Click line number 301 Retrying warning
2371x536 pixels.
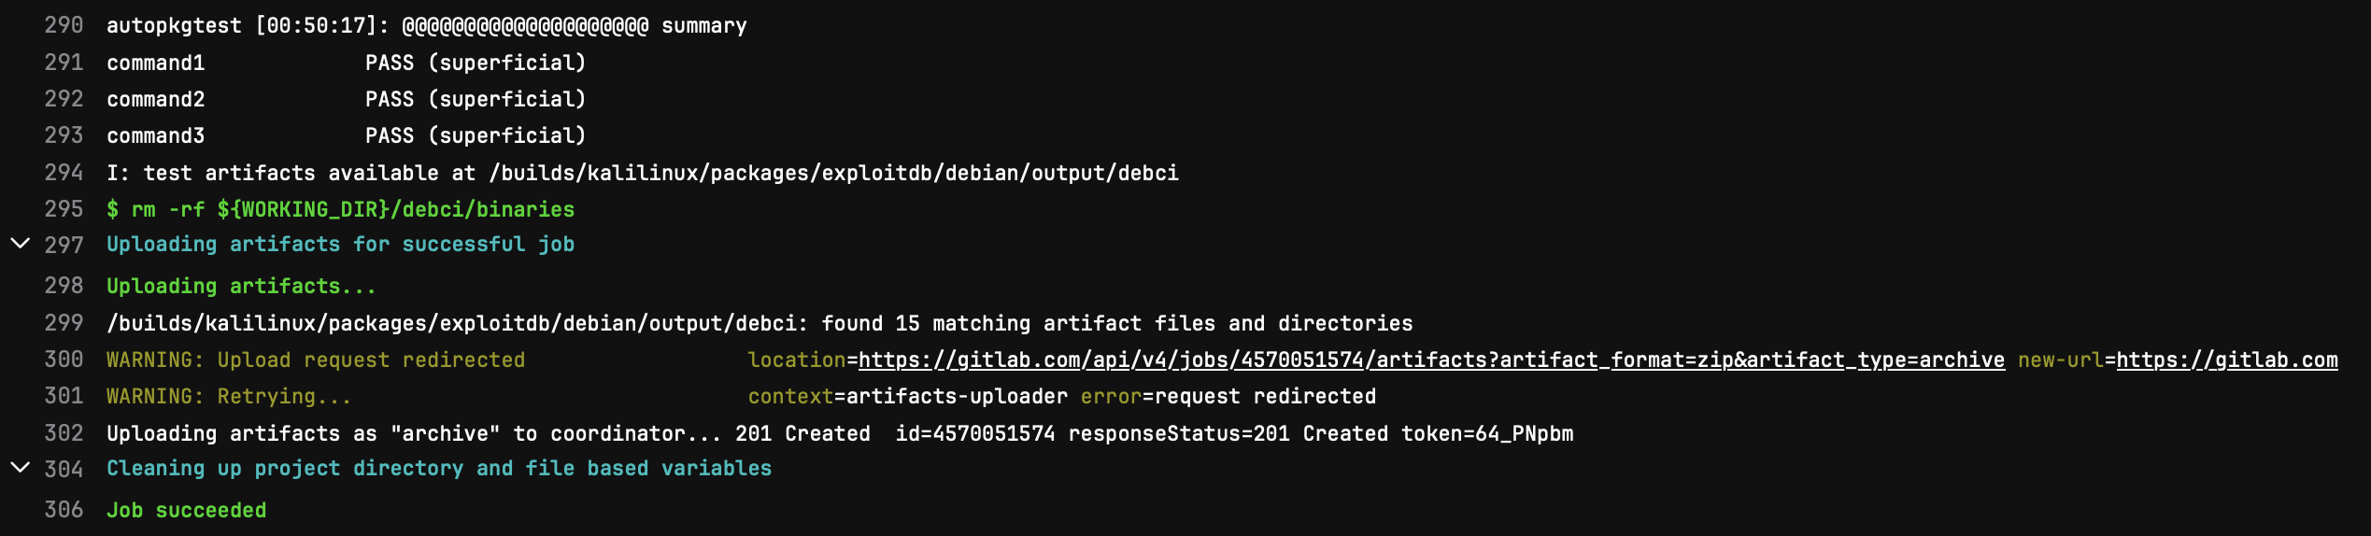coord(64,396)
